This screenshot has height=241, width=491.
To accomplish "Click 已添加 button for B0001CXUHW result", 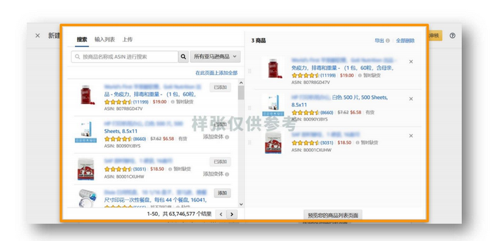I will point(220,162).
